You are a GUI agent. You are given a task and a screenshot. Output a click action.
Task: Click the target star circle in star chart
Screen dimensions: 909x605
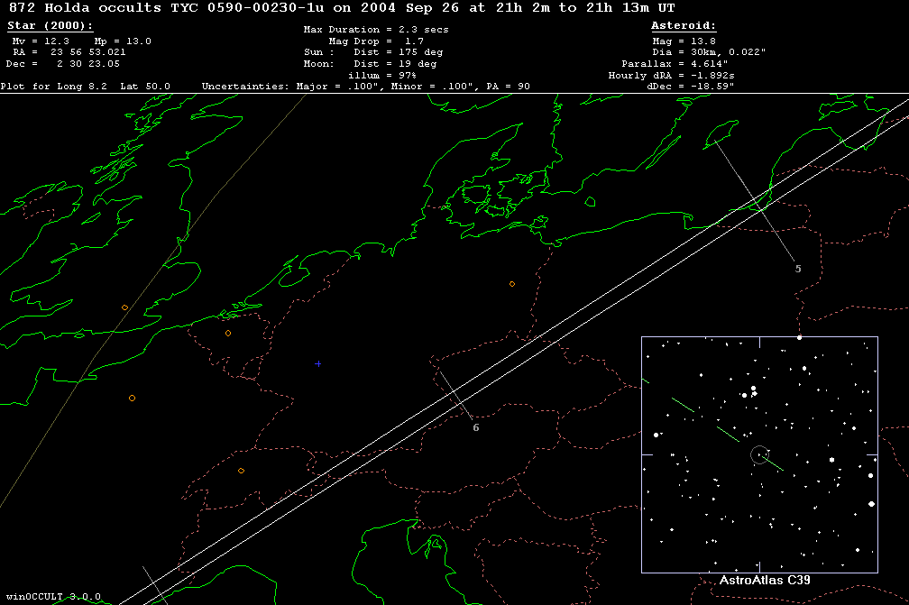(x=759, y=455)
